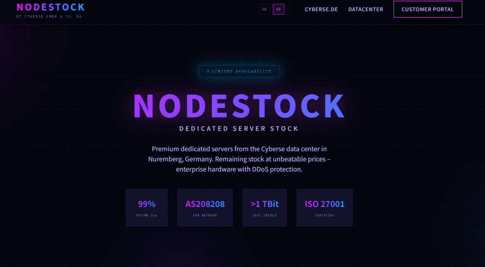Click the premium dedicated servers description paragraph
Viewport: 485px width, 267px height.
[239, 159]
